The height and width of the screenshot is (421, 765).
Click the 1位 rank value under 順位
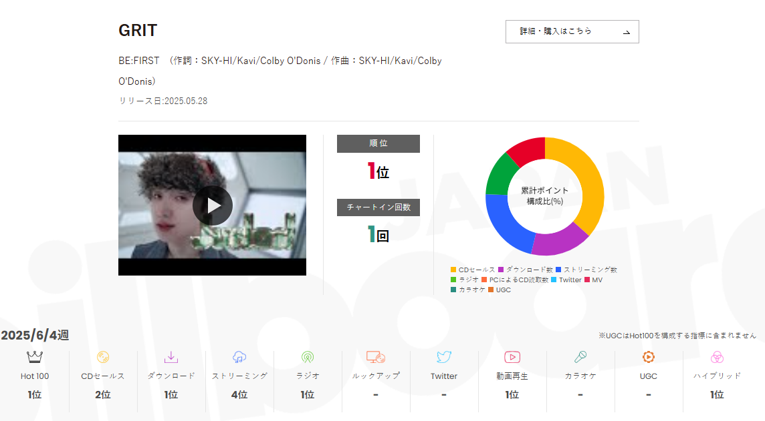378,171
